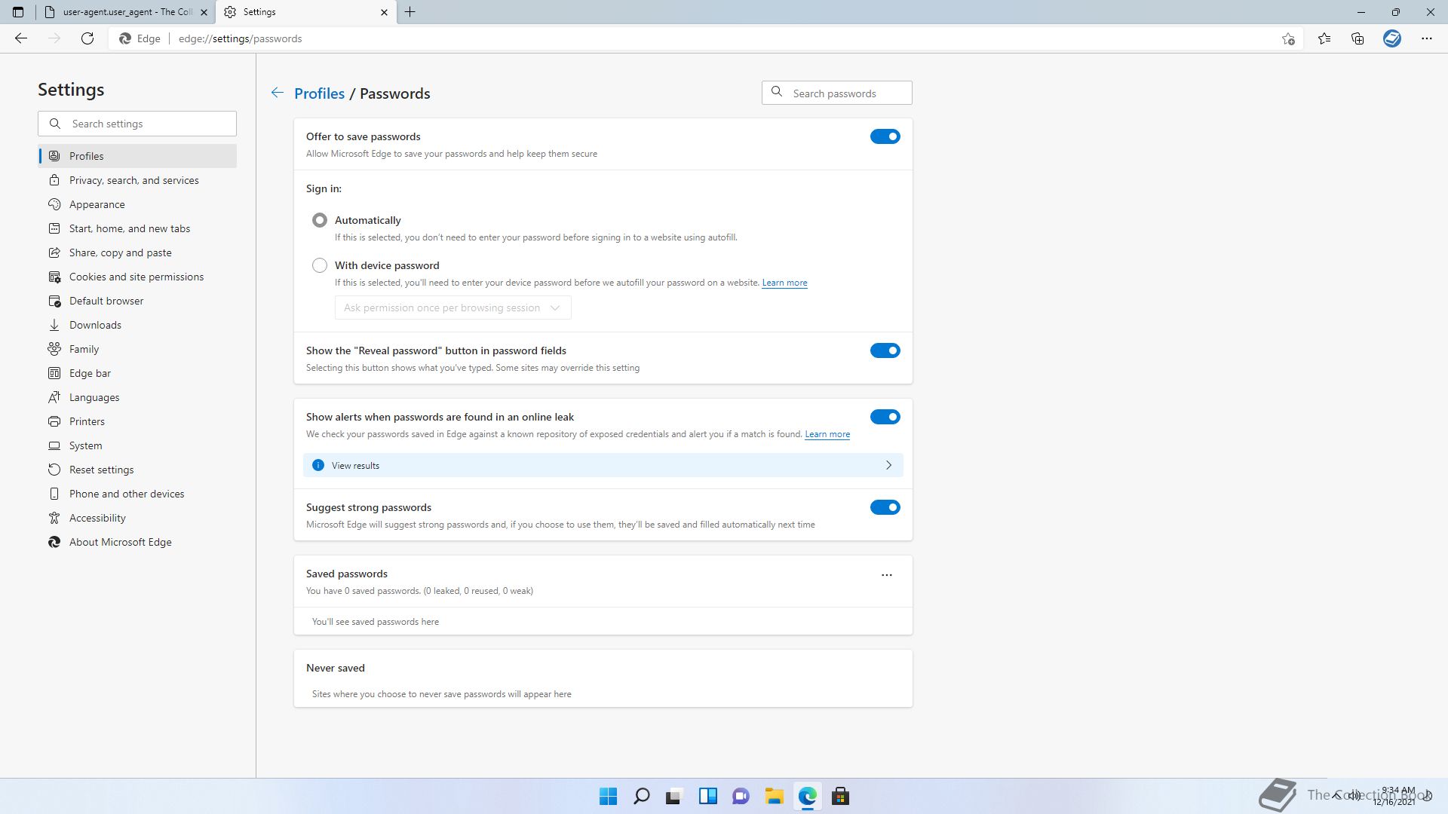Open Family settings section

pos(137,349)
